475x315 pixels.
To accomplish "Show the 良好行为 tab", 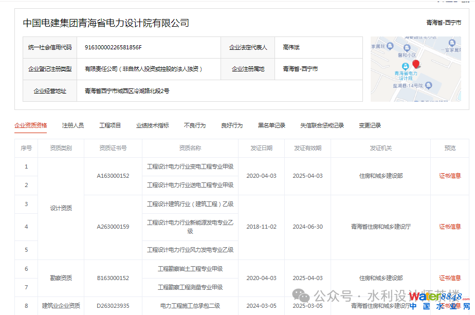I will [x=232, y=125].
